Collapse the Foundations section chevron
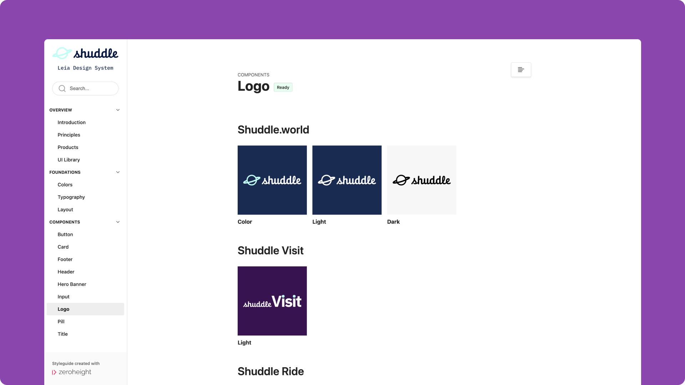The height and width of the screenshot is (385, 685). 118,172
